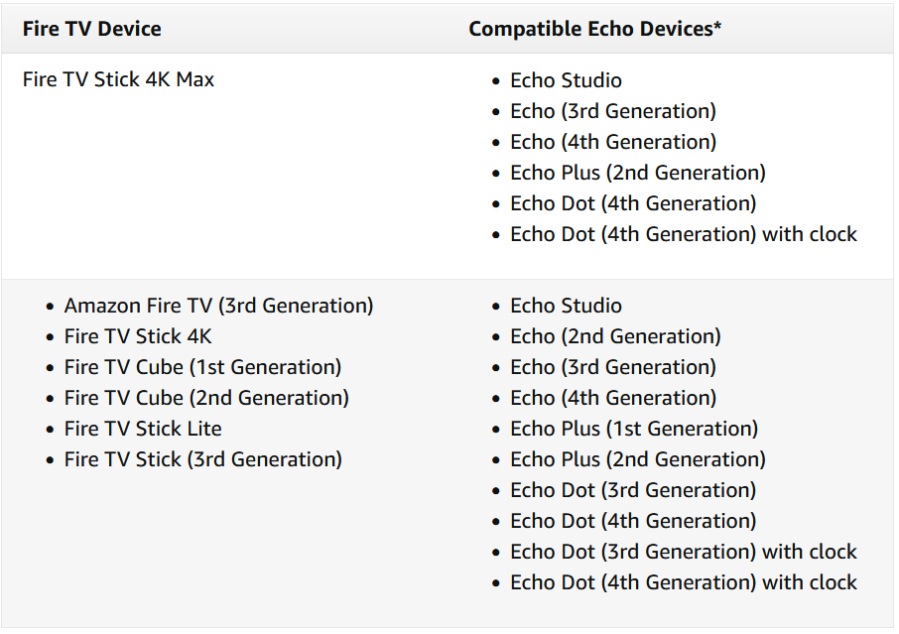This screenshot has height=634, width=899.
Task: Click the last "Echo Dot (4th Generation) with clock"
Action: coord(684,582)
